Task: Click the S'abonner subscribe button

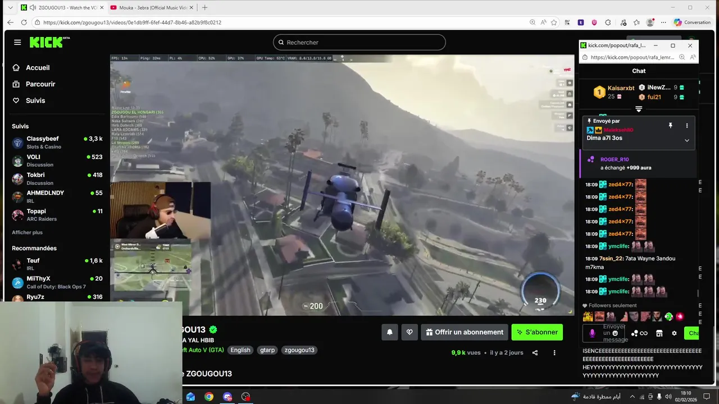Action: tap(537, 332)
